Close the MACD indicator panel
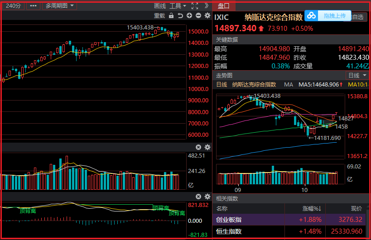Viewport: 371px width, 240px height. pyautogui.click(x=198, y=197)
